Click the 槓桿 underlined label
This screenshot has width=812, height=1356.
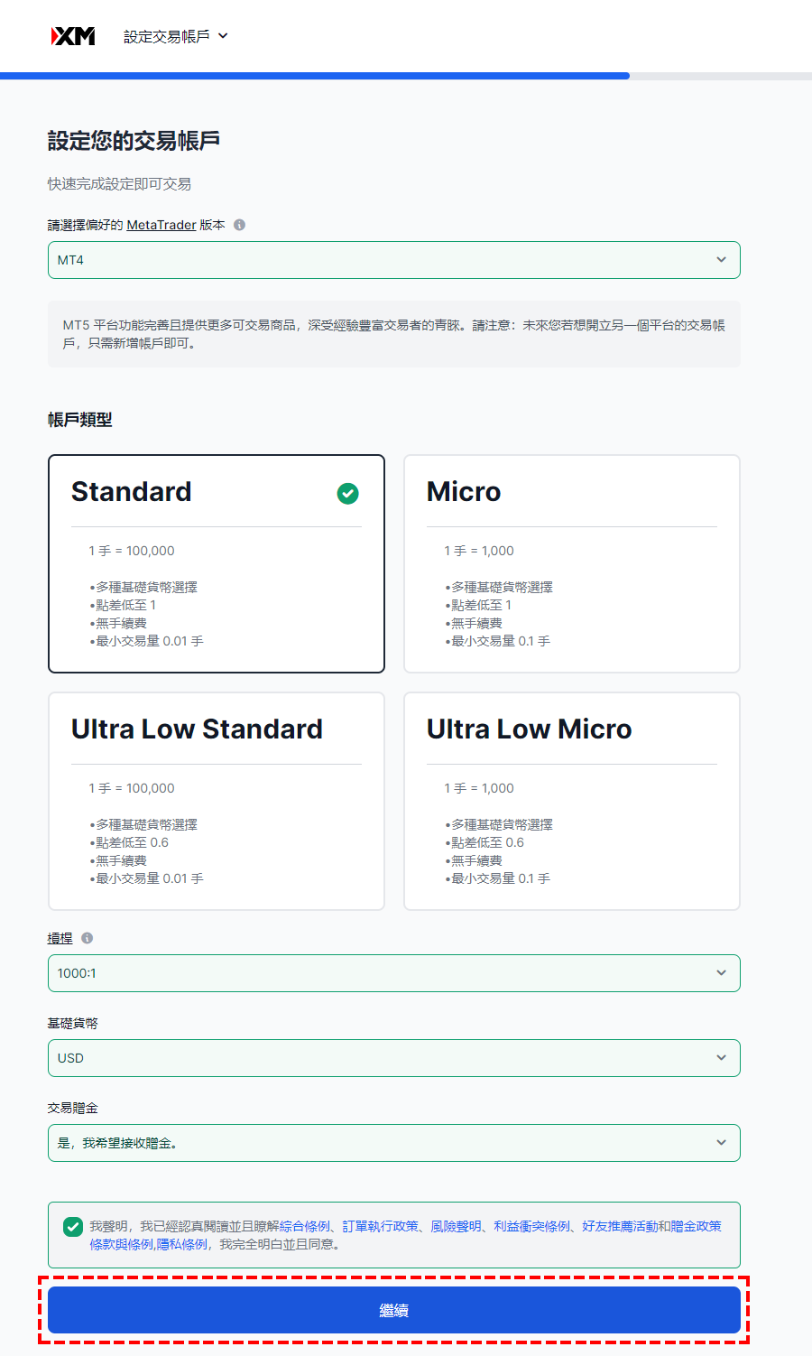(x=60, y=939)
